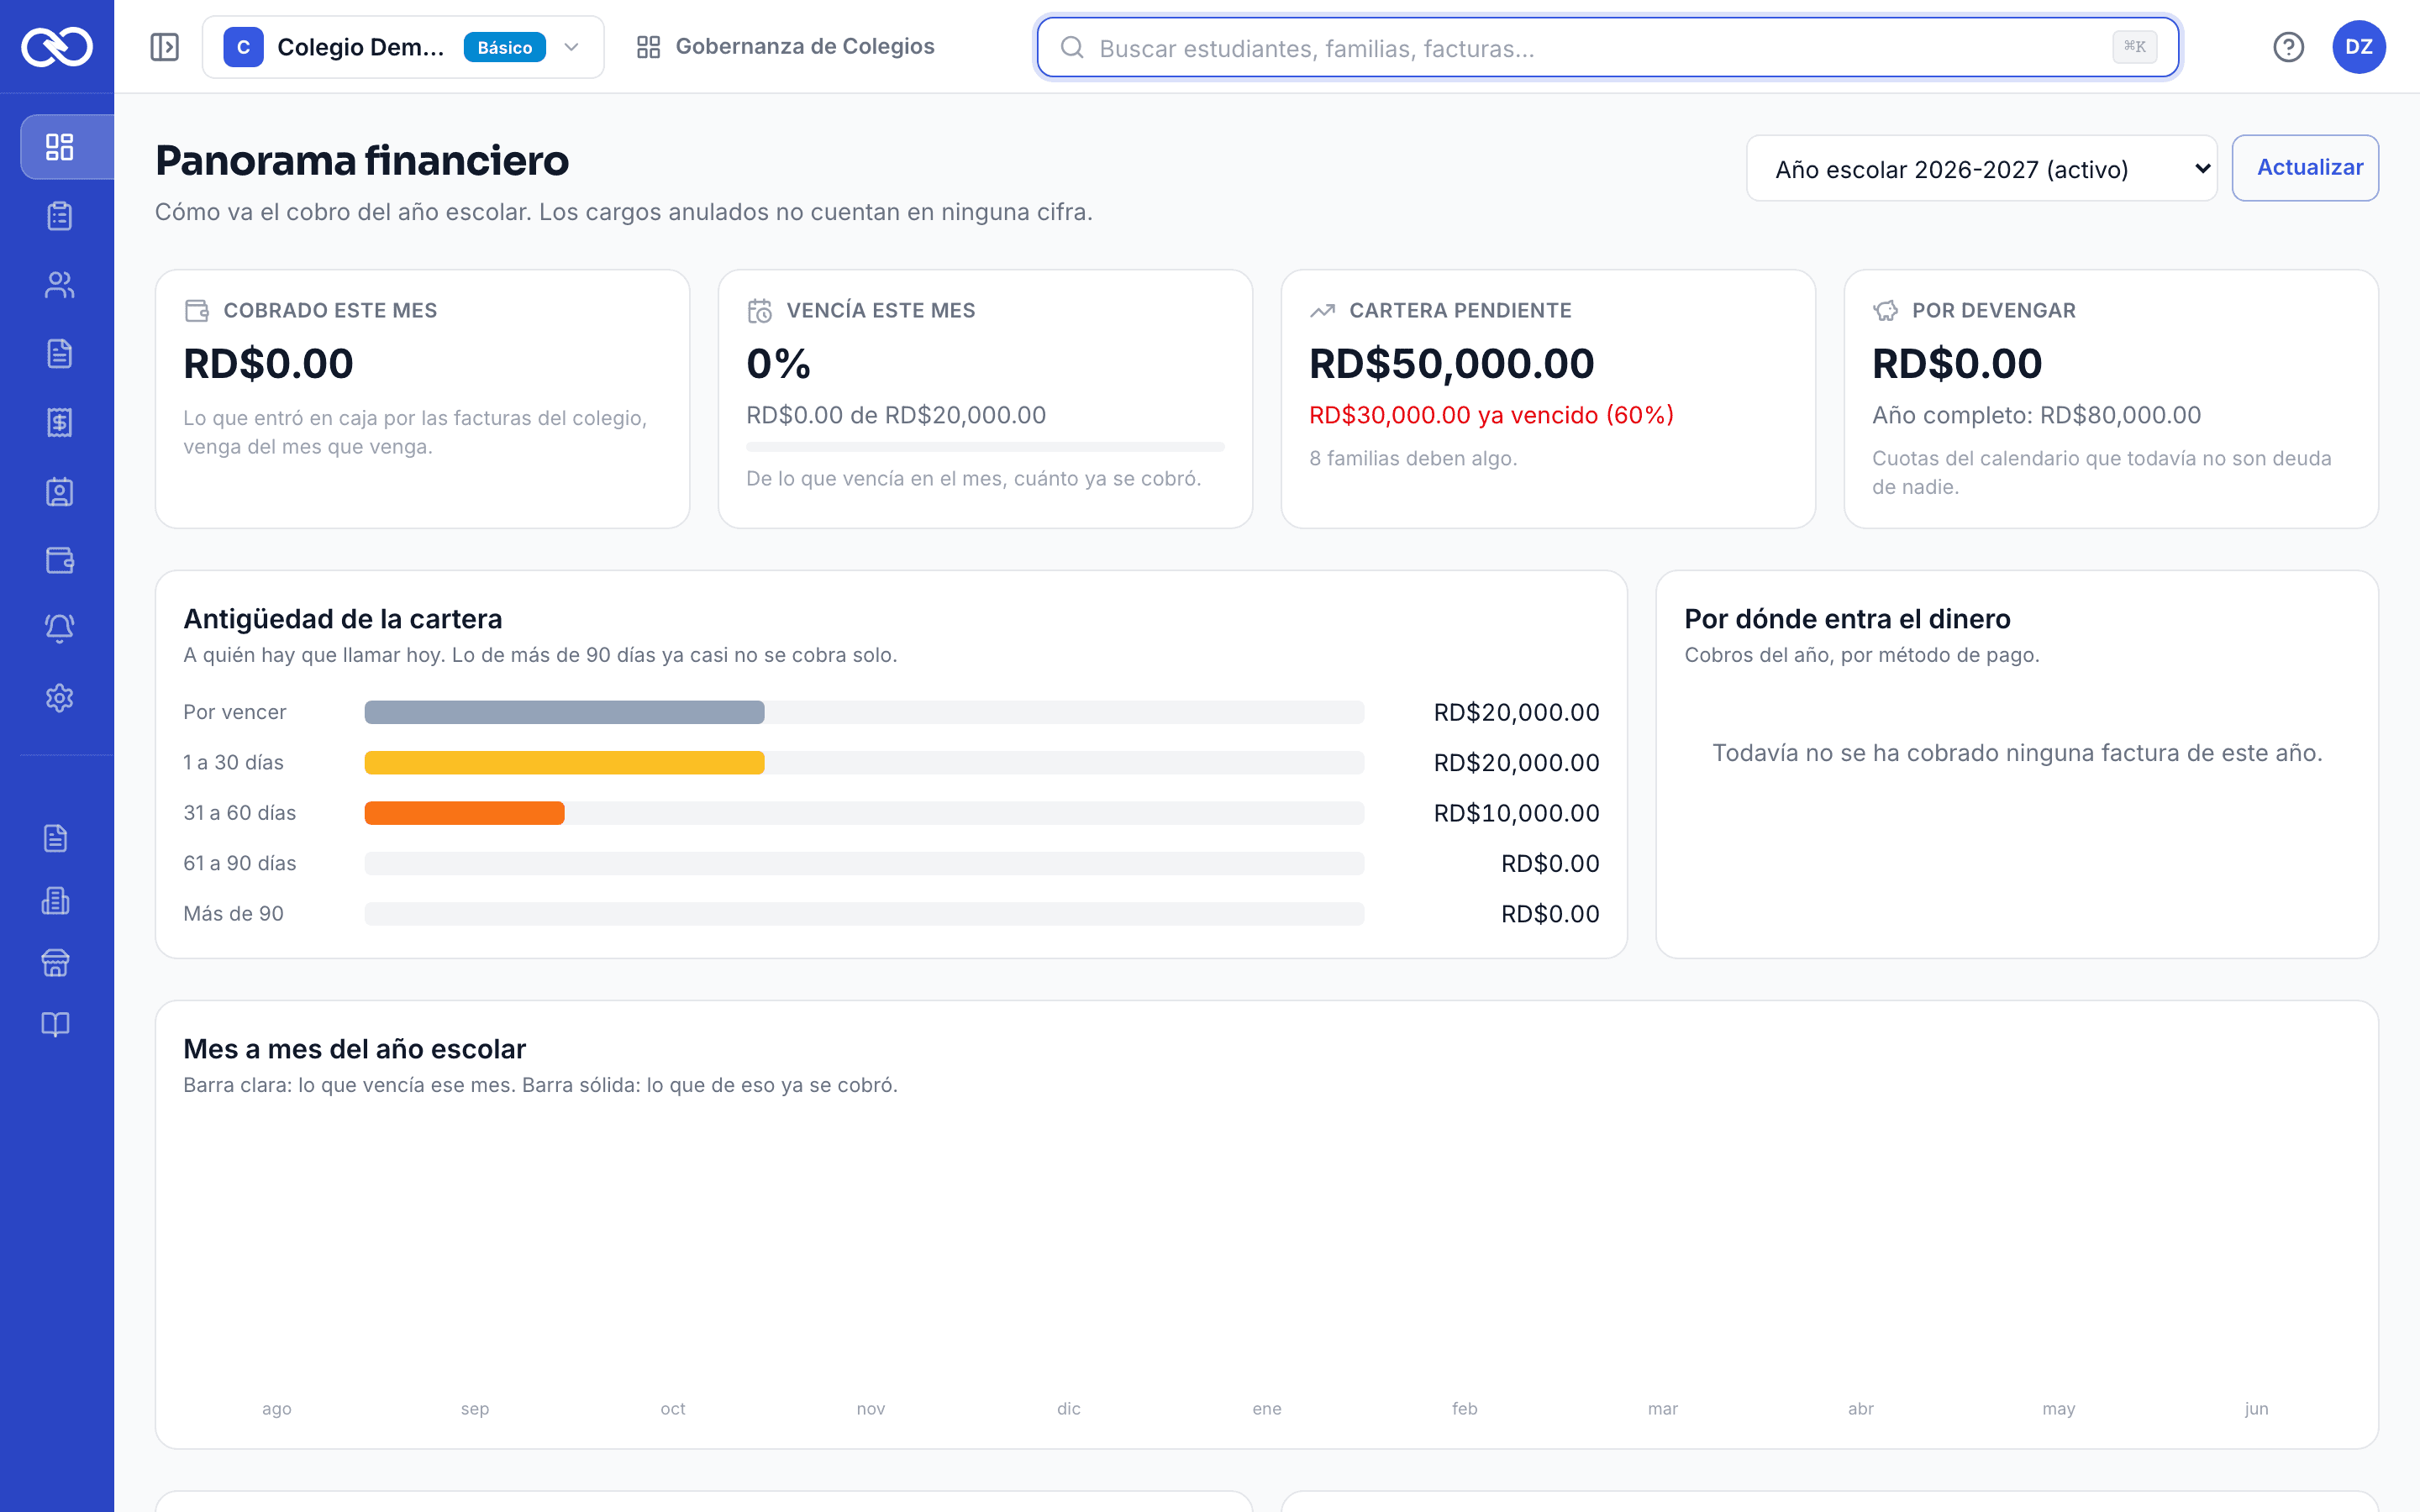Viewport: 2420px width, 1512px height.
Task: Open the DZ user avatar menu
Action: pos(2359,47)
